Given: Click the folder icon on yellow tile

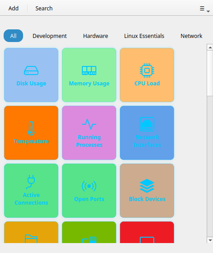Looking at the screenshot, I should coord(31,239).
